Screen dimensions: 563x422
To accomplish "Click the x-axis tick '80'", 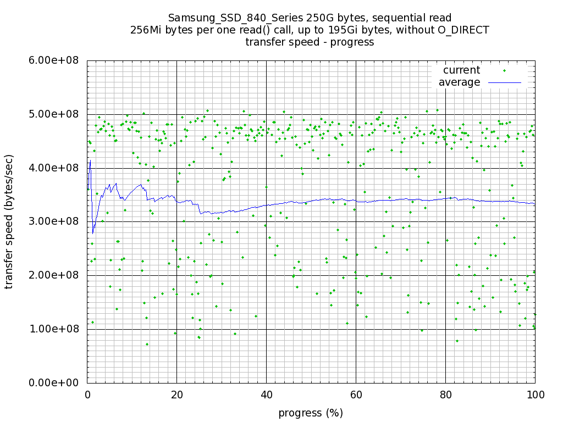I will 445,394.
